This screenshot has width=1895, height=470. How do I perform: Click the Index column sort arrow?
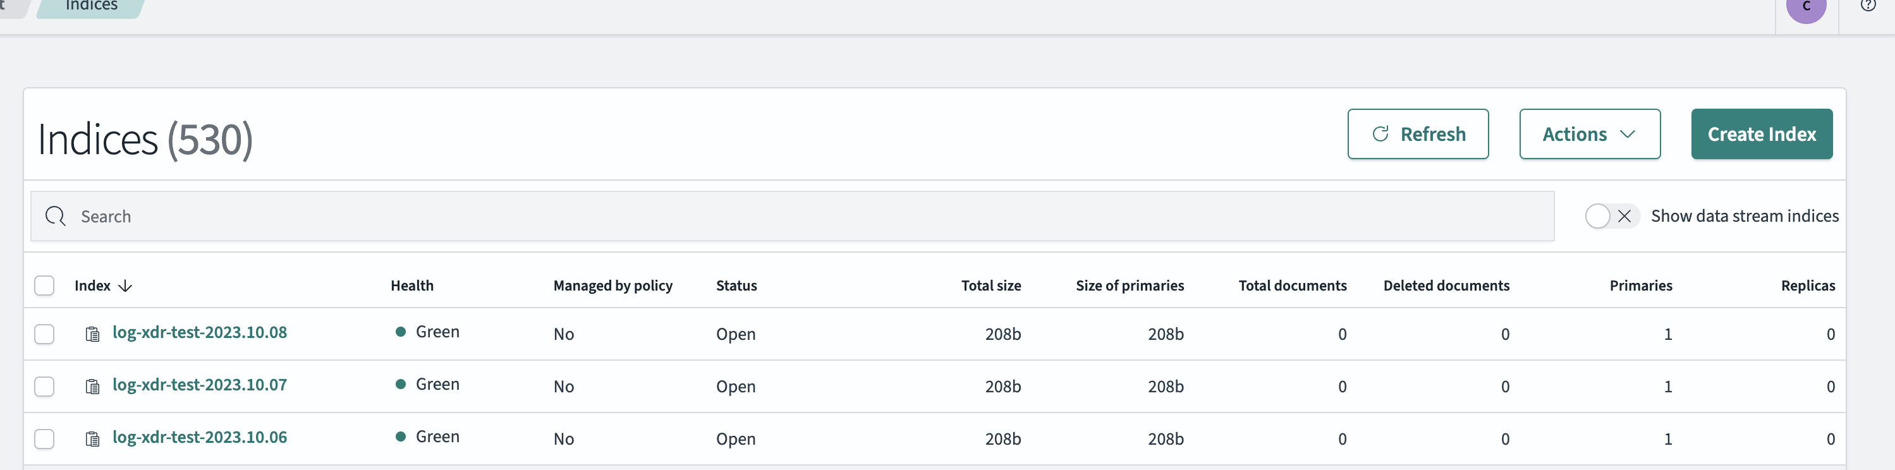point(126,286)
